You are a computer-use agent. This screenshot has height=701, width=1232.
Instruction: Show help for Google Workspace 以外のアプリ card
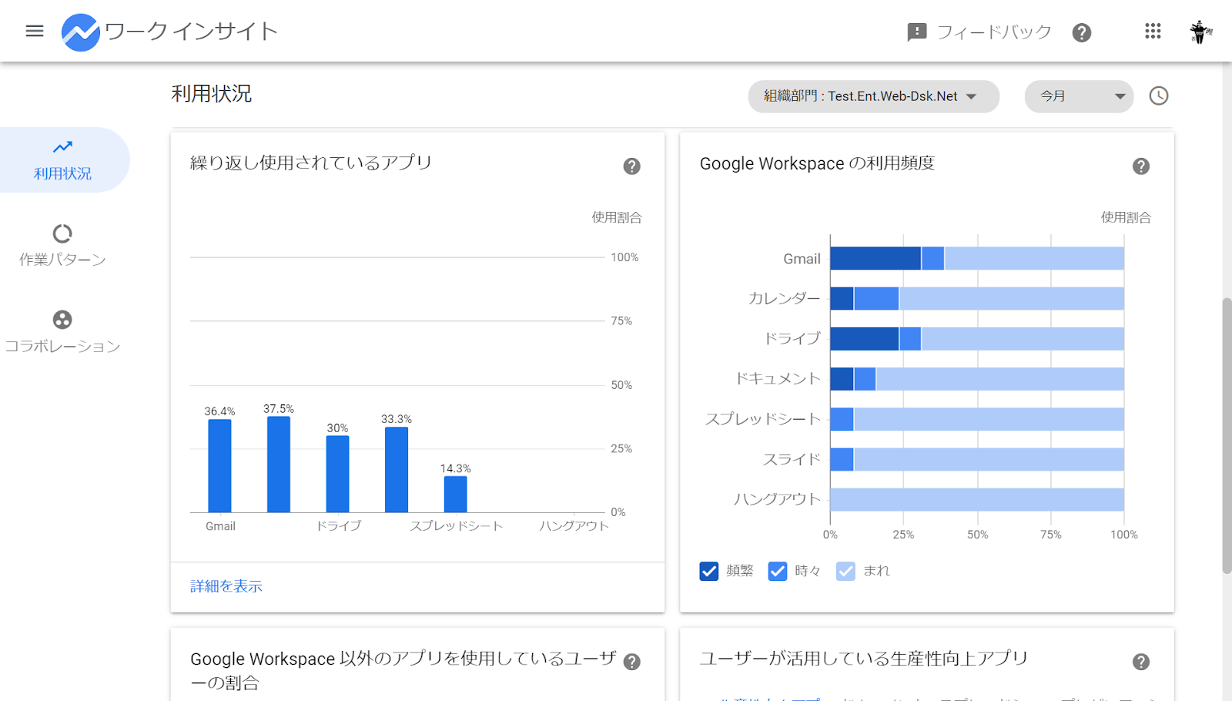pos(632,662)
